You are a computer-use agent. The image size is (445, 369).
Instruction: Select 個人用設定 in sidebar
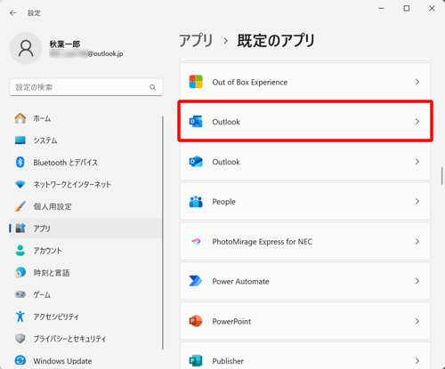[x=85, y=206]
